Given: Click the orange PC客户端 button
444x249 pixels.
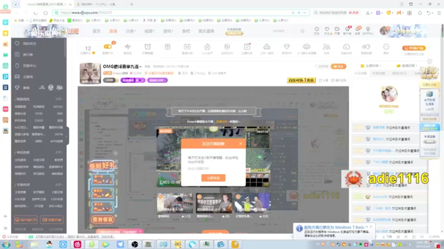Looking at the screenshot, I should pos(413,48).
